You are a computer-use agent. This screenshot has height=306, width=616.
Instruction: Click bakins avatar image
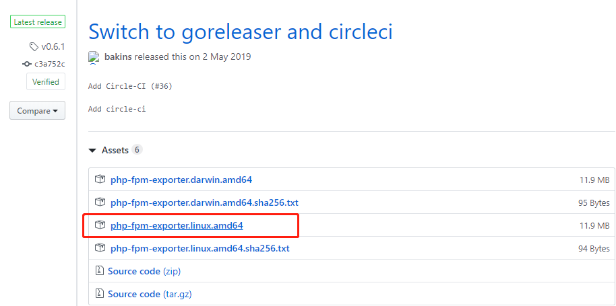pos(94,57)
